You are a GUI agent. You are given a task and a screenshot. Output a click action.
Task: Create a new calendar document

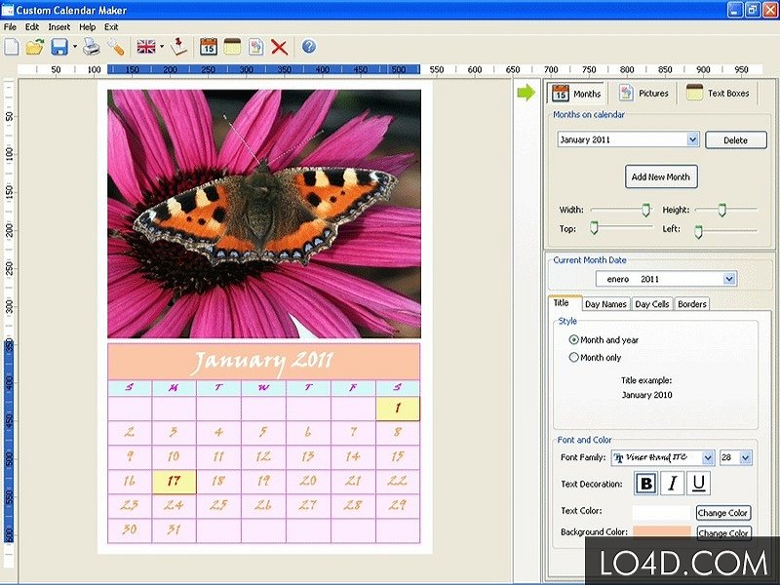(12, 46)
